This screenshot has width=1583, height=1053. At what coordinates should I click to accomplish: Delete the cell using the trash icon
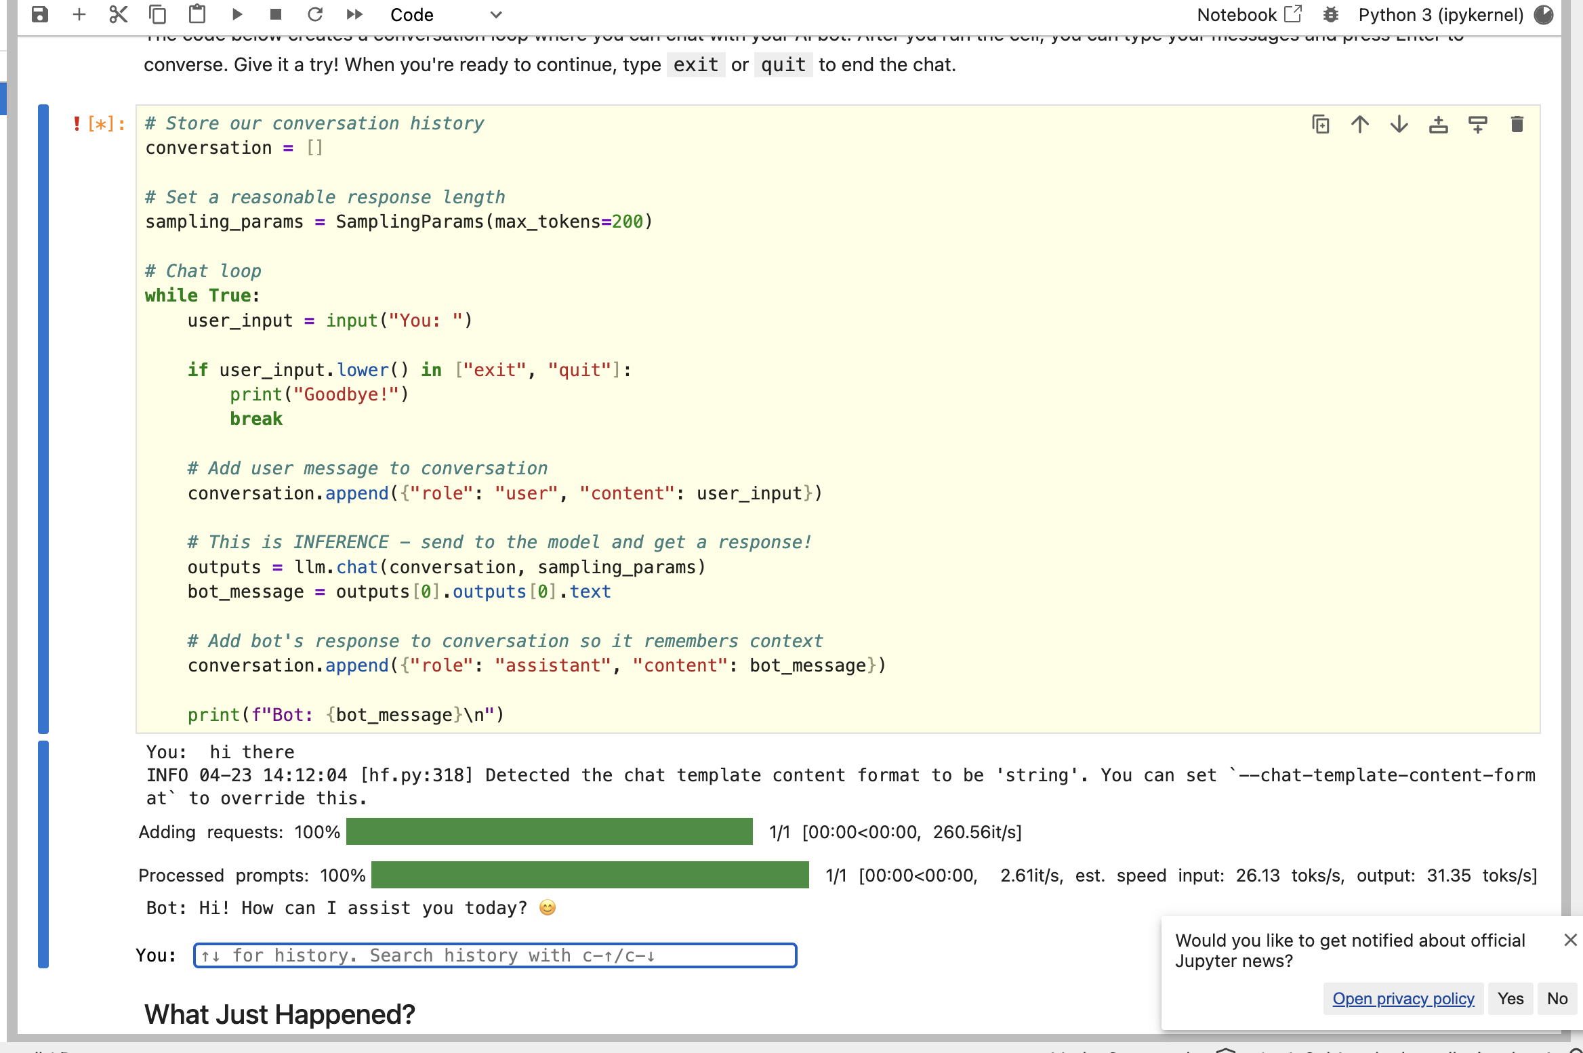(x=1517, y=124)
